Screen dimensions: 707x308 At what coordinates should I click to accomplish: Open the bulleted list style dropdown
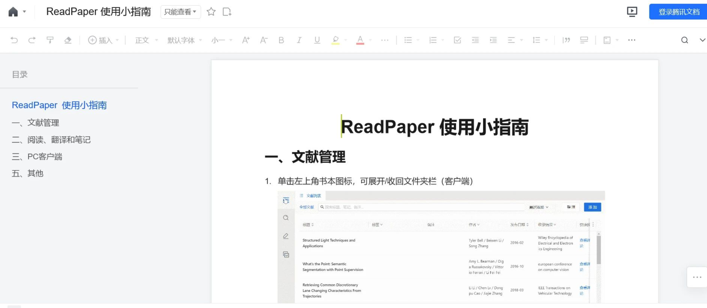point(418,40)
